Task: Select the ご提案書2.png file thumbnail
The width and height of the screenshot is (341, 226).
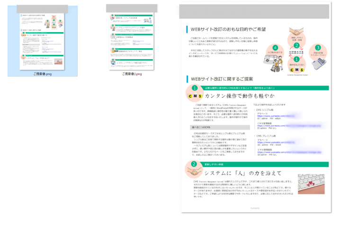Action: point(132,37)
